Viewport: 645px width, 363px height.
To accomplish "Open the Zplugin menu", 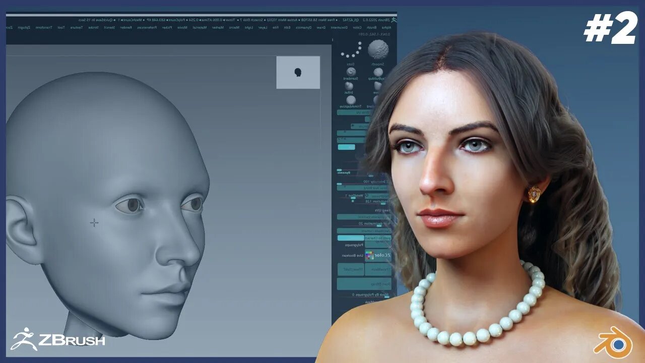I will (x=24, y=27).
